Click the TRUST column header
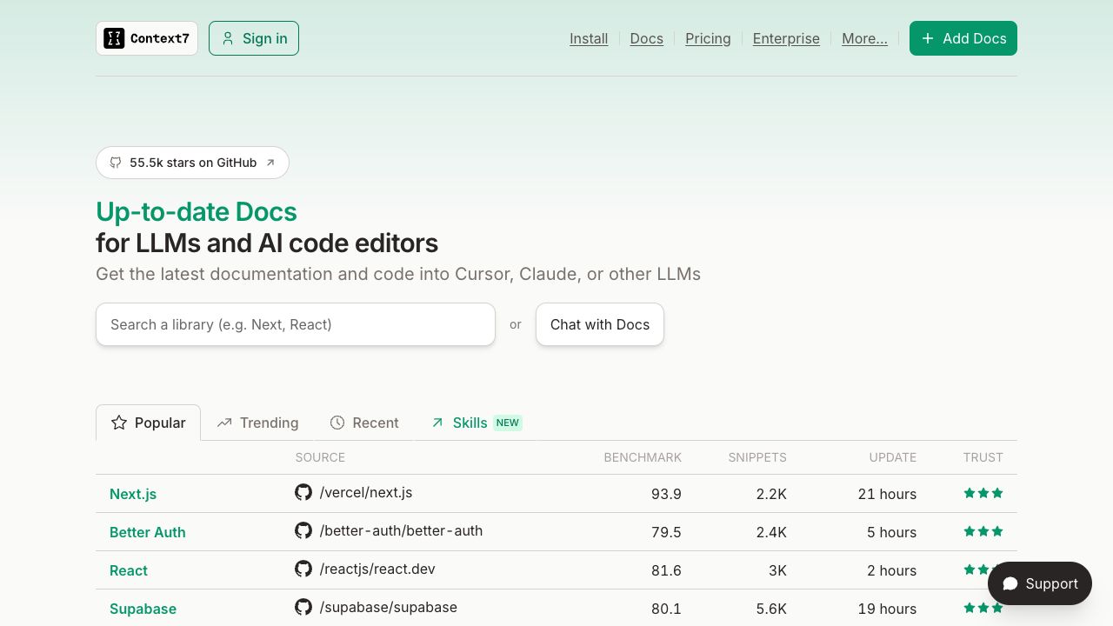Screen dimensions: 1113x626 point(983,457)
